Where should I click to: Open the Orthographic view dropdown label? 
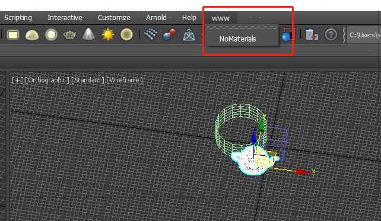click(x=47, y=80)
